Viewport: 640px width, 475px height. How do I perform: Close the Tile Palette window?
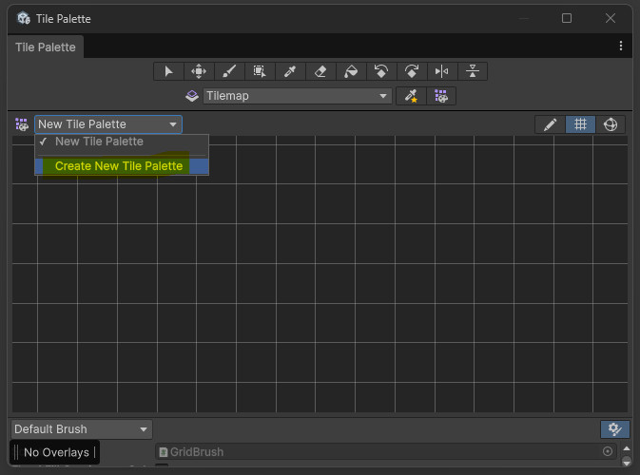[x=611, y=18]
